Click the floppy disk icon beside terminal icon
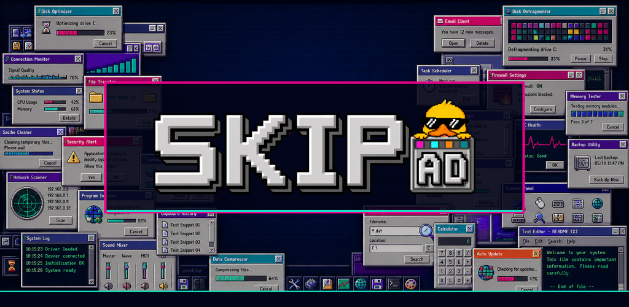Viewport: 629px width, 307px height. [x=377, y=284]
